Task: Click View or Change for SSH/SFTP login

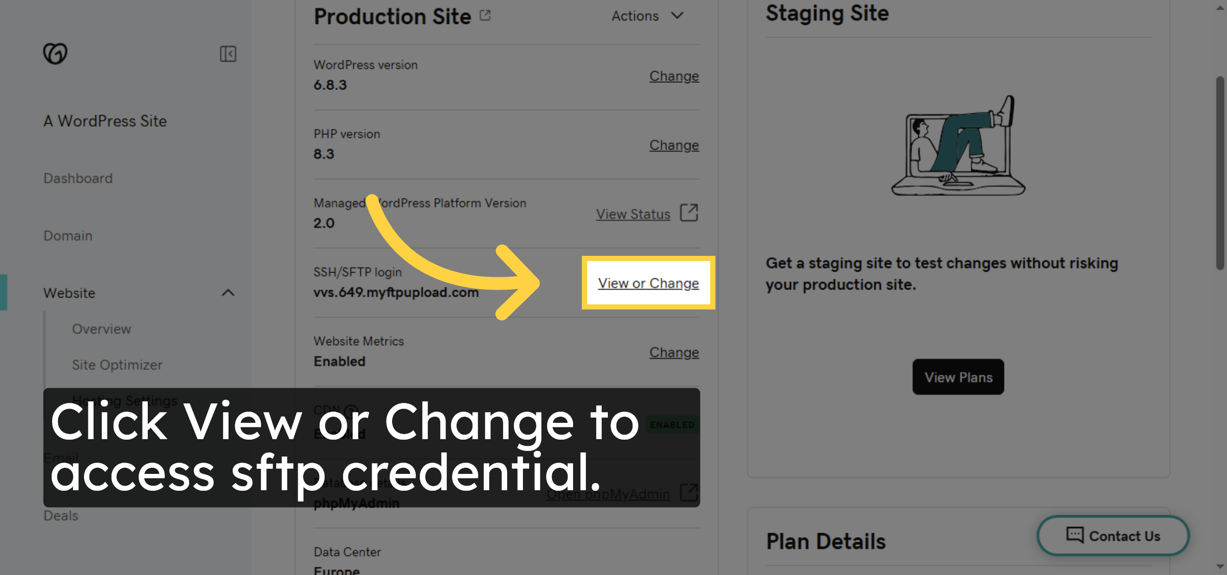Action: pyautogui.click(x=648, y=283)
